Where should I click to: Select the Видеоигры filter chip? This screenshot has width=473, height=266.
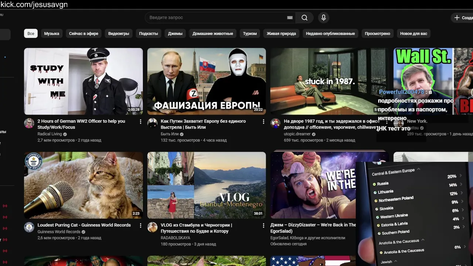pos(119,34)
